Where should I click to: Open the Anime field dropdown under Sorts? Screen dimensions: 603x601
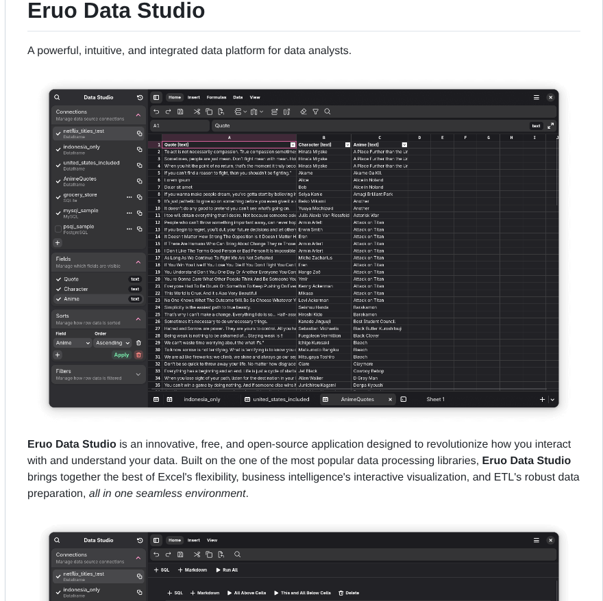pyautogui.click(x=72, y=343)
